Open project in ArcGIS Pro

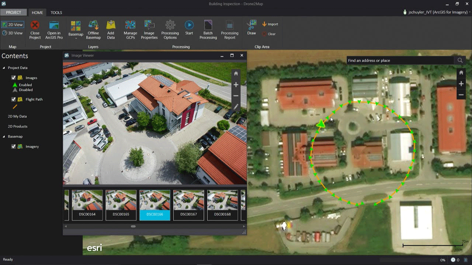coord(53,29)
